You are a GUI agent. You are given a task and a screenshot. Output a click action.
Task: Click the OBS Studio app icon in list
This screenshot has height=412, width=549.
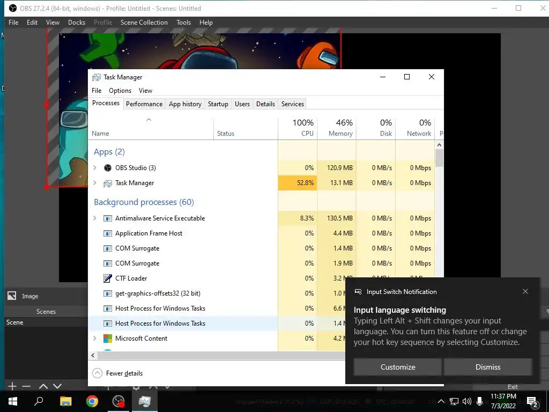tap(108, 168)
